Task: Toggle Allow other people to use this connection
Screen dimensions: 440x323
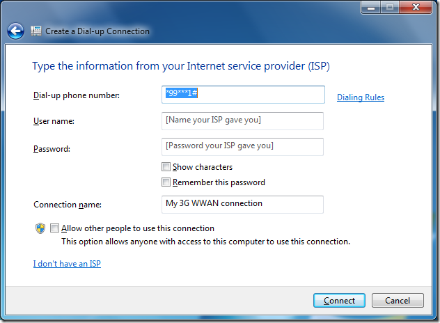Action: pyautogui.click(x=54, y=228)
